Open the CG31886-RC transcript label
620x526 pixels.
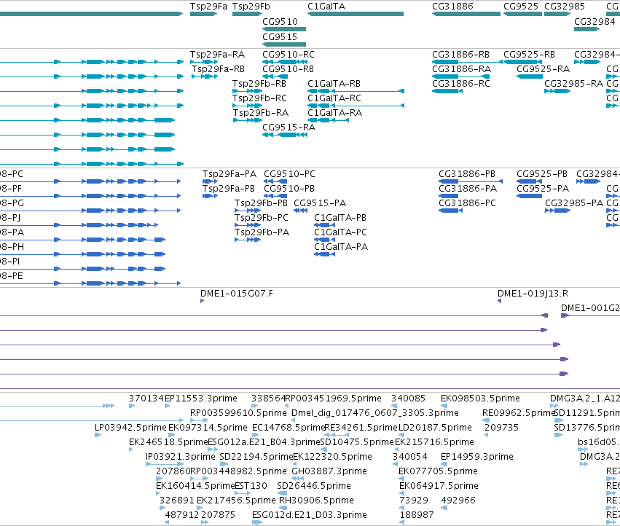[461, 84]
